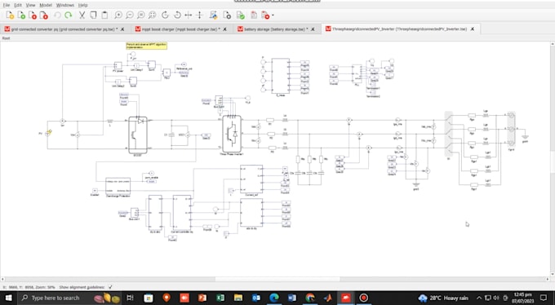This screenshot has width=555, height=305.
Task: Select the boost converter IGBT block
Action: coord(138,135)
